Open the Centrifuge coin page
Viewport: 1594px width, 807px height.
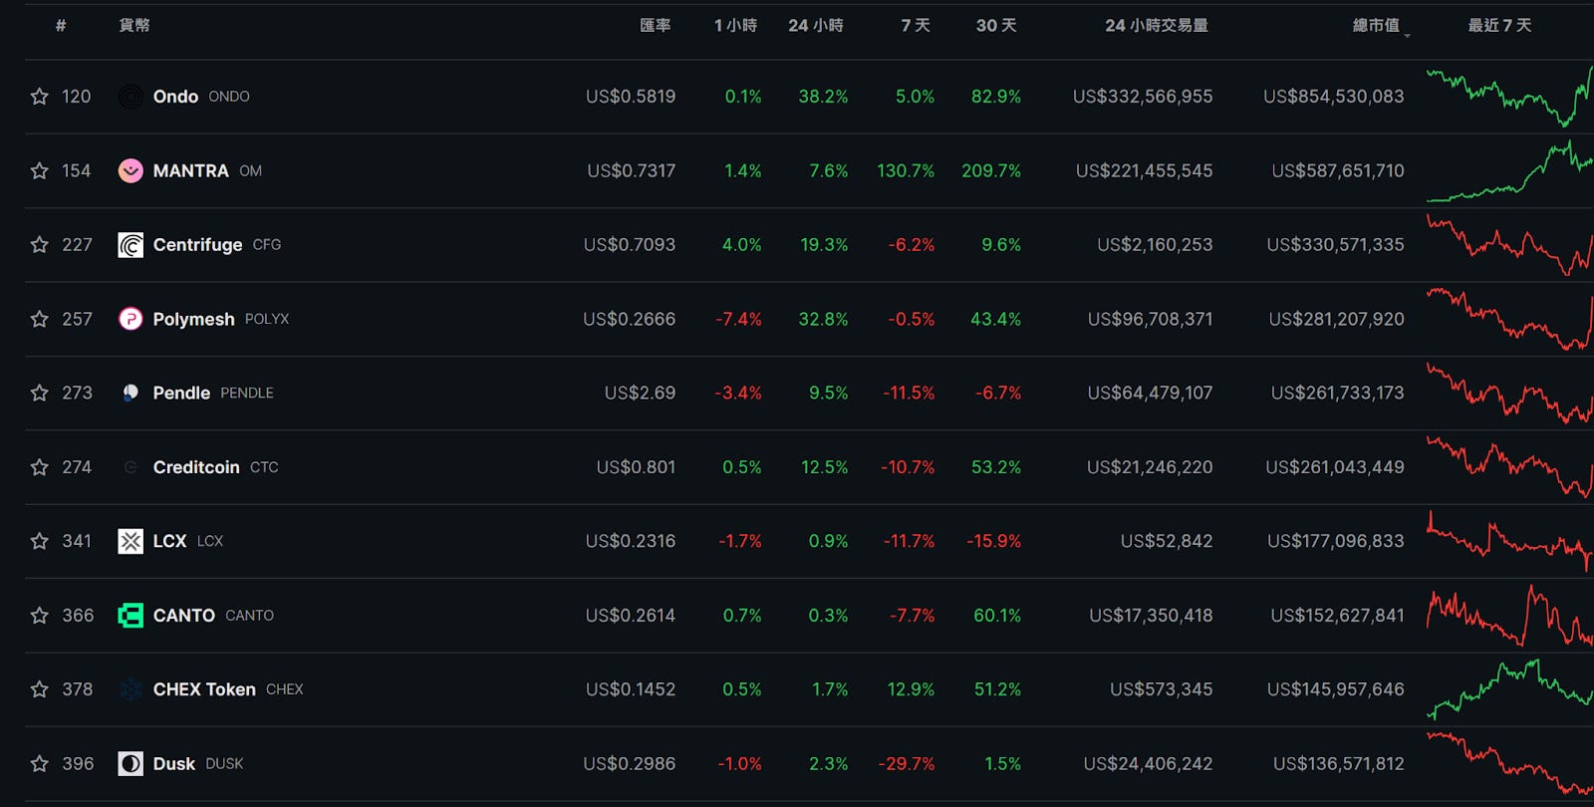click(197, 244)
